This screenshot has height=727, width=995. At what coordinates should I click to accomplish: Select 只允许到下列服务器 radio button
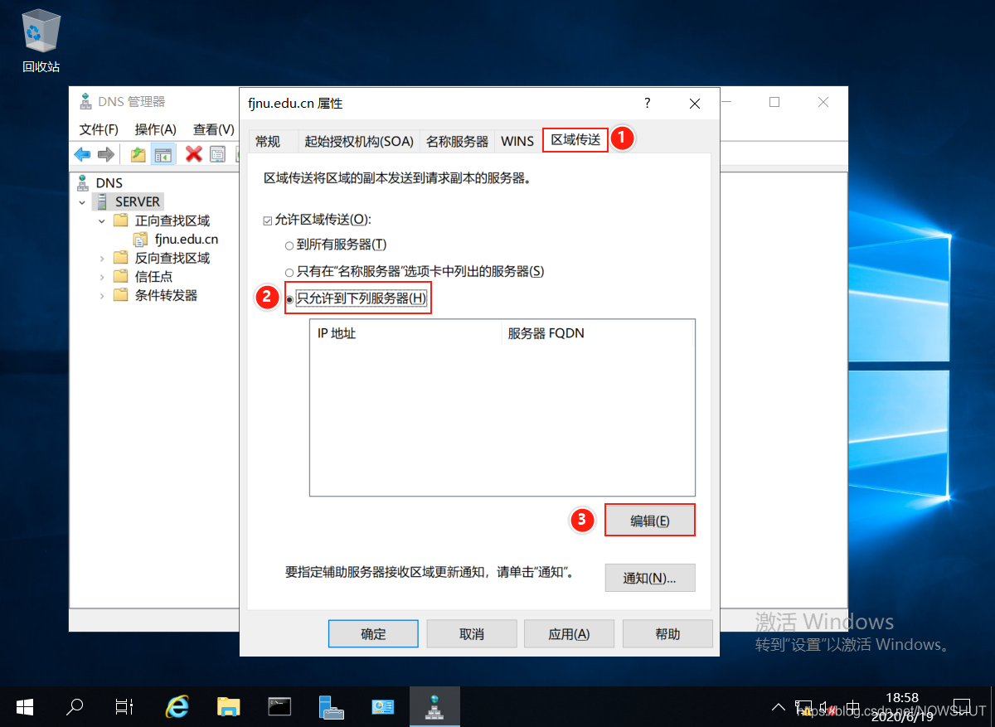click(289, 298)
